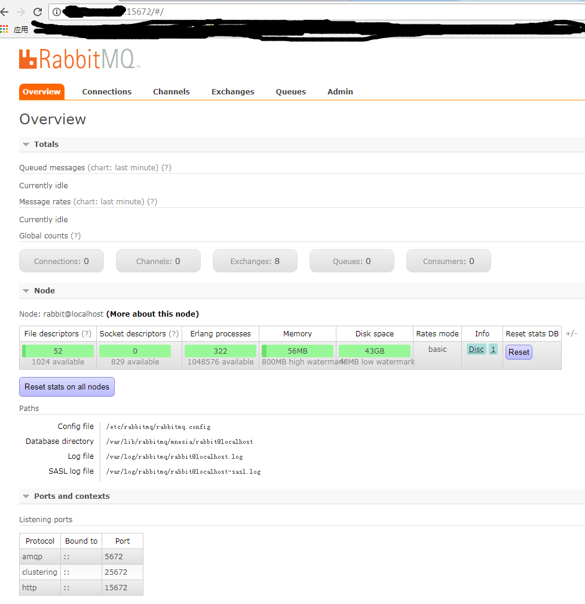Click help (?) beside Queued messages
585x604 pixels.
point(167,167)
